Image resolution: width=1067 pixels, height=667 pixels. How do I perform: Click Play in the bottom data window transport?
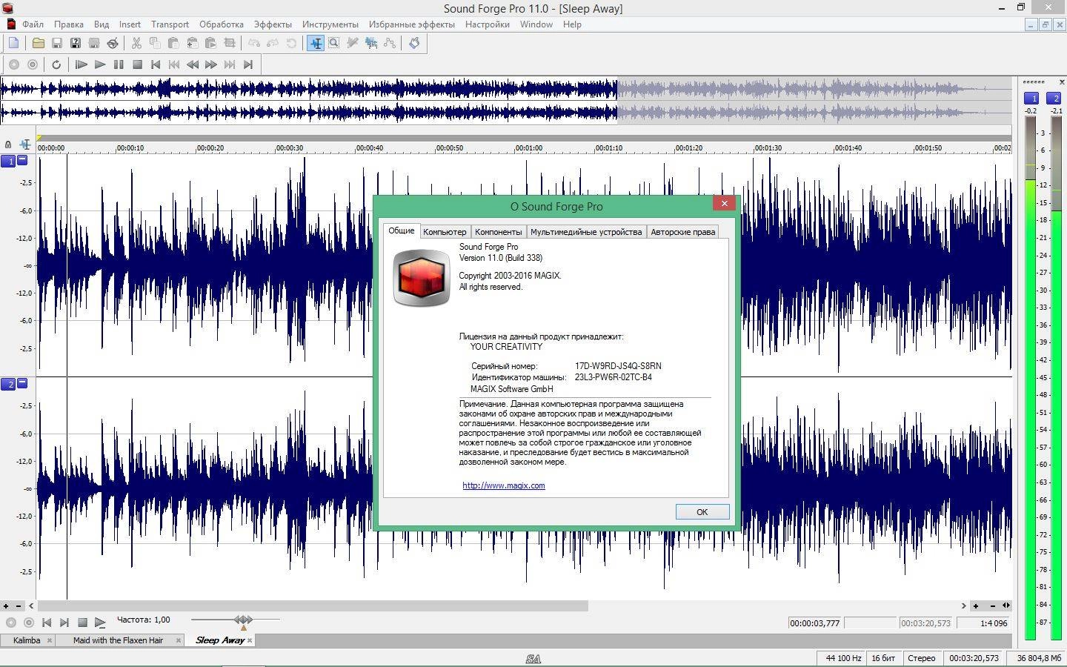coord(100,623)
